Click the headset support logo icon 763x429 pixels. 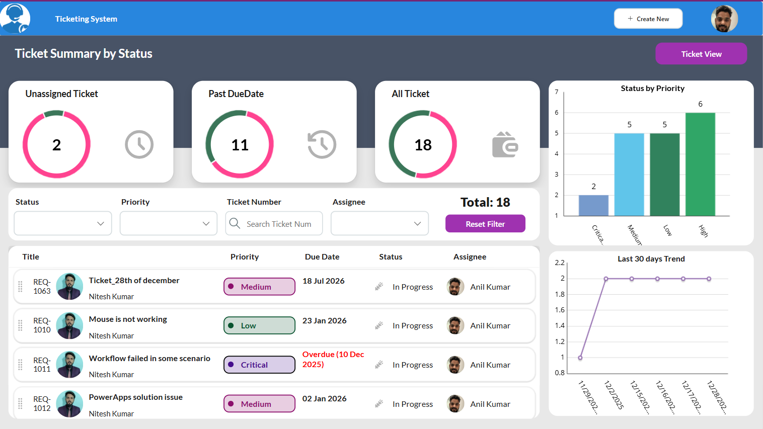tap(15, 19)
